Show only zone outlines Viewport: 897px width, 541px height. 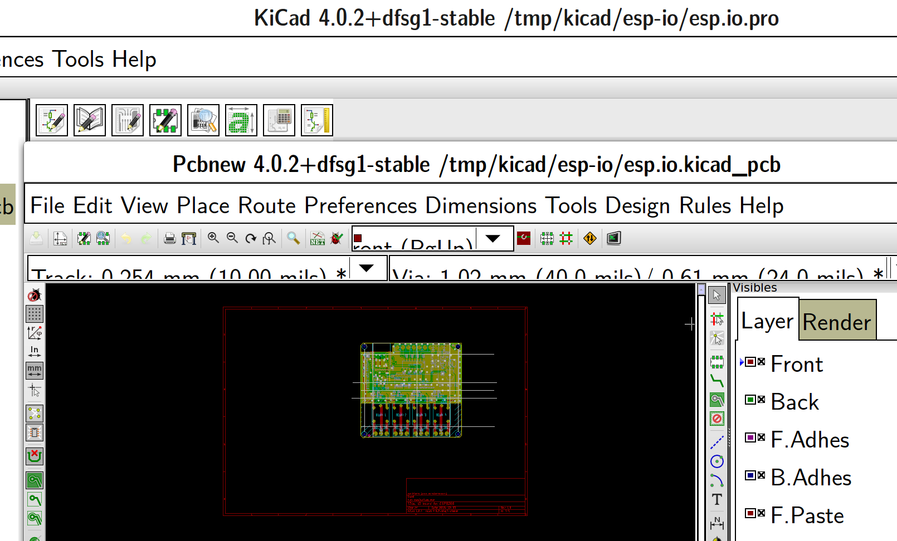pos(35,518)
